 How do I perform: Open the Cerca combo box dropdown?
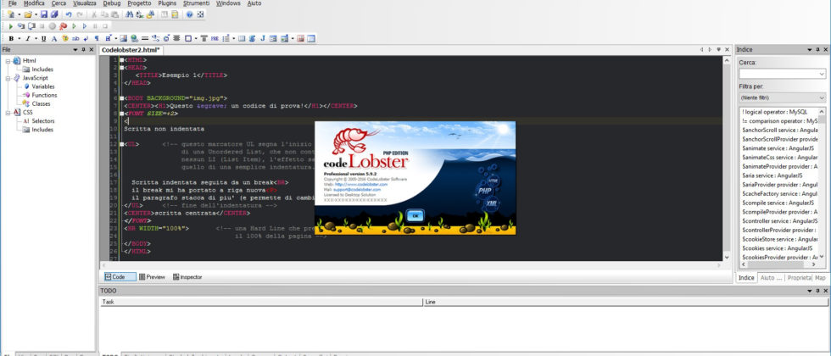[x=821, y=74]
